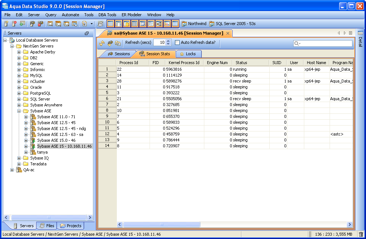Expand the Apache Derby folder
This screenshot has width=366, height=239.
(x=19, y=52)
